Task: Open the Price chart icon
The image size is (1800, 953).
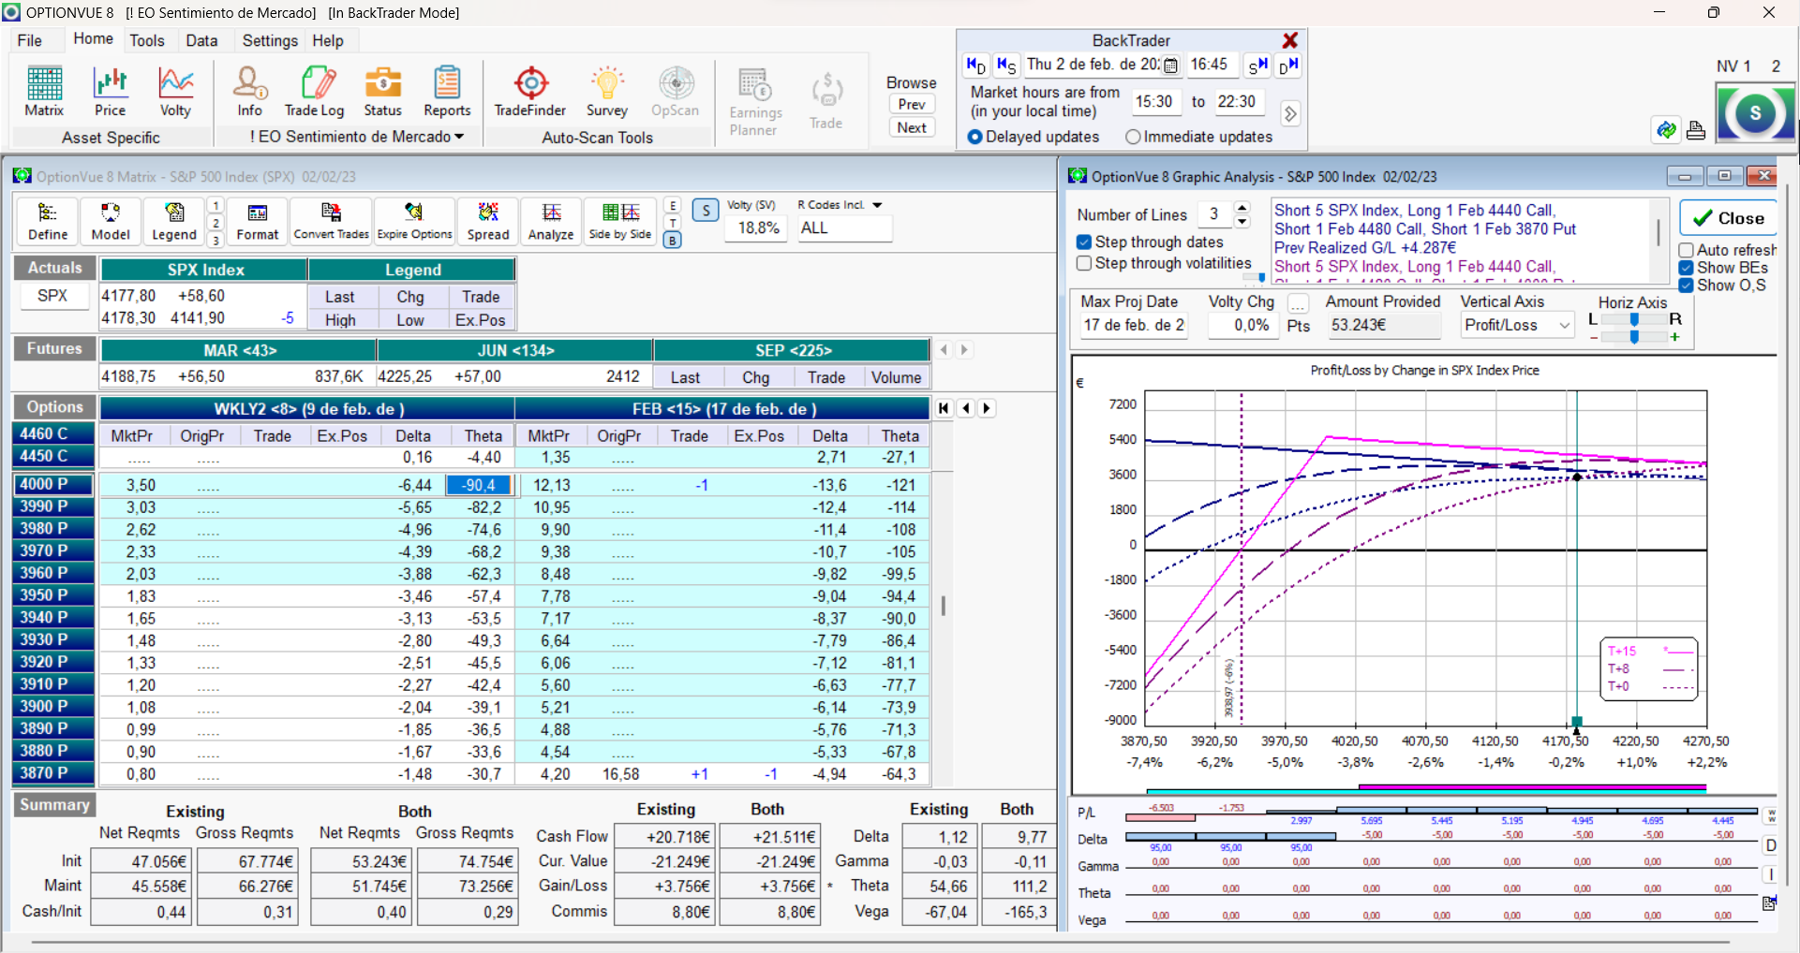Action: (110, 92)
